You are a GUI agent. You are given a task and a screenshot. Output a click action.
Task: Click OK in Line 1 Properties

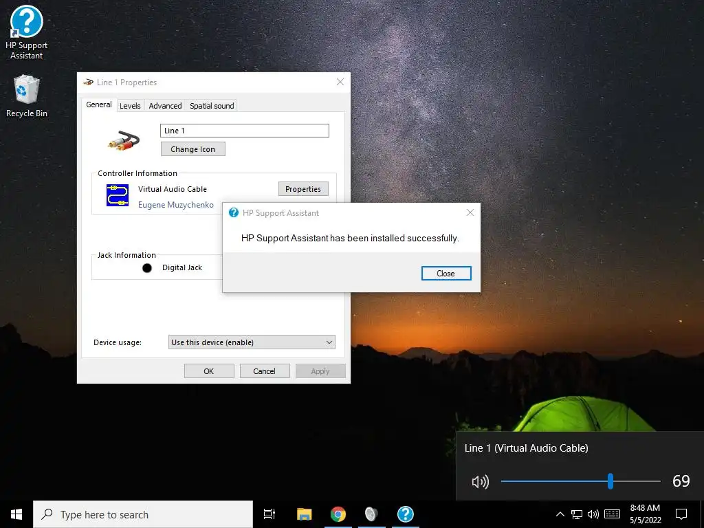pos(209,371)
